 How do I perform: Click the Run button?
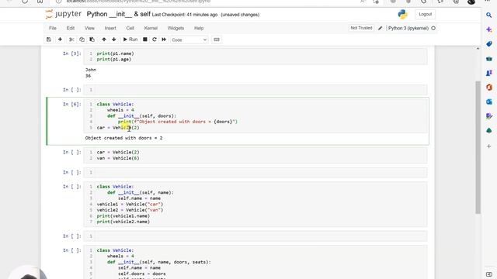coord(130,40)
